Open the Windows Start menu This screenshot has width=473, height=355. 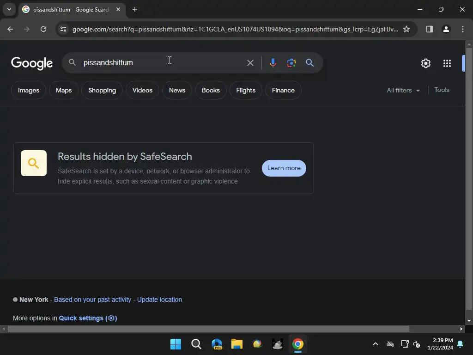176,344
